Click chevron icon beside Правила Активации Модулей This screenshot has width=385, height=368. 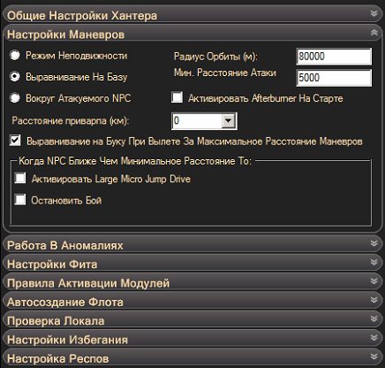(374, 280)
